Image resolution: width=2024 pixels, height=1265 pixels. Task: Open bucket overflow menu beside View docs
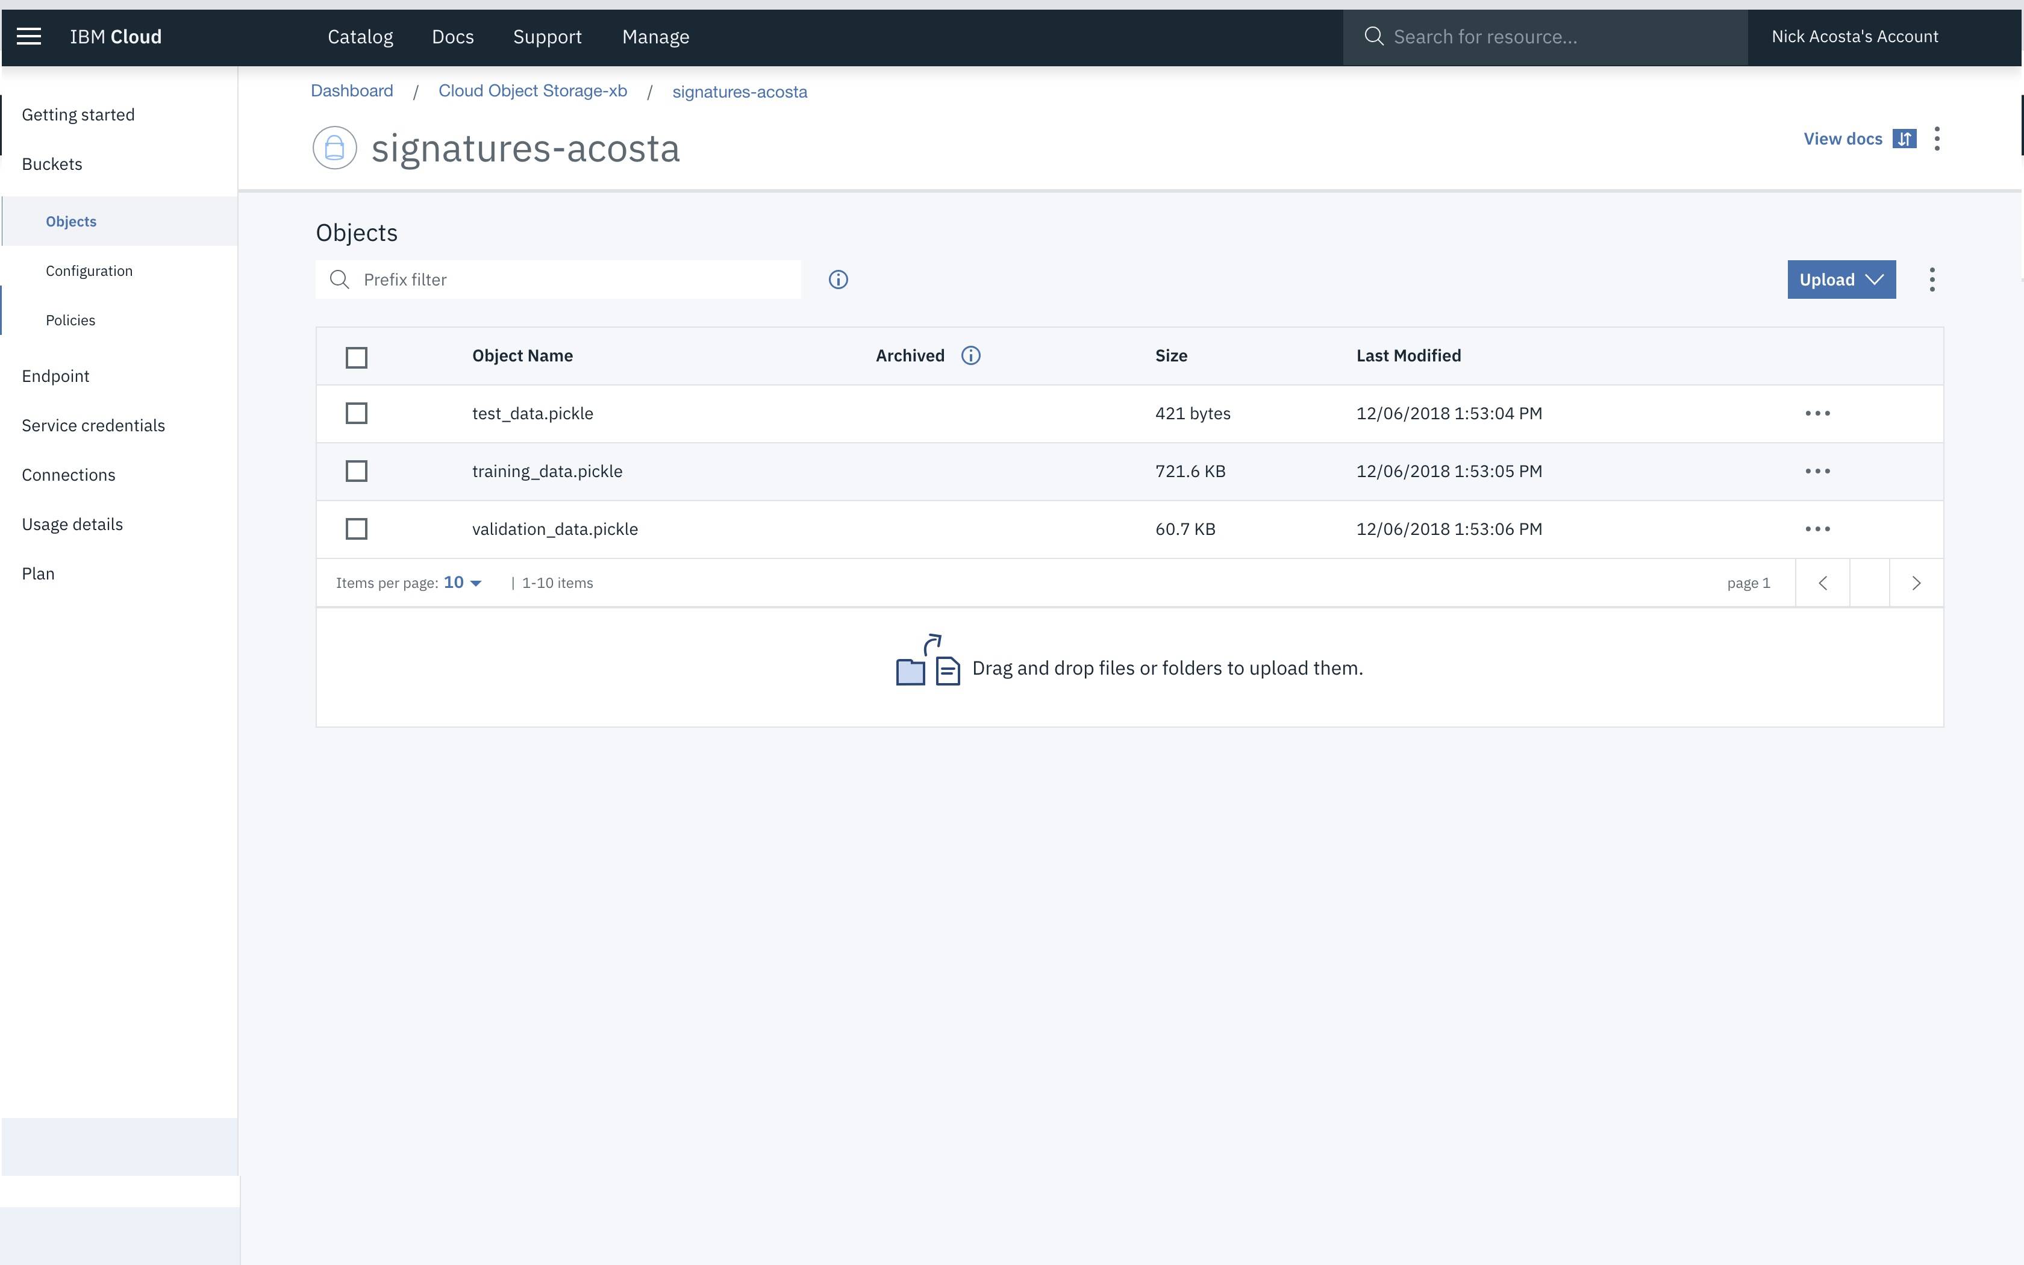(1937, 139)
